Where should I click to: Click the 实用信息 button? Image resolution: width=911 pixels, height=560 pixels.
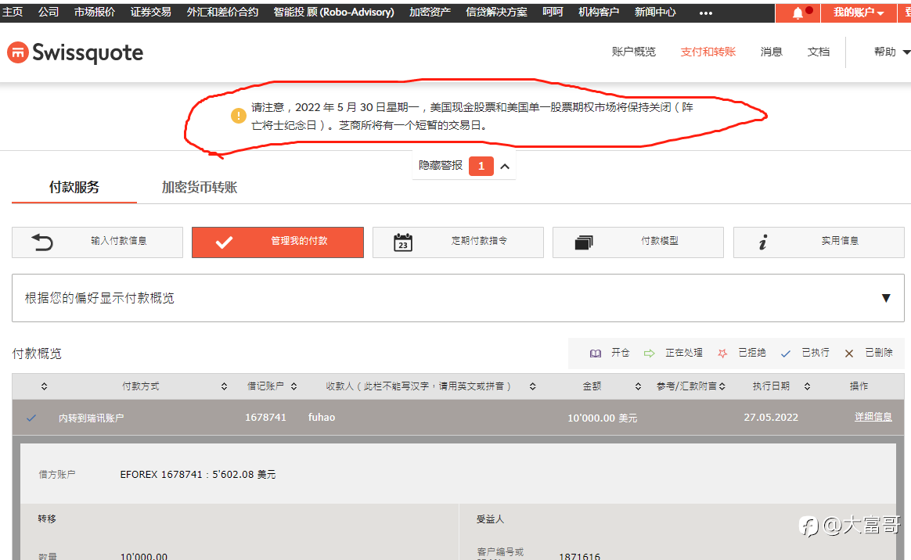point(819,242)
